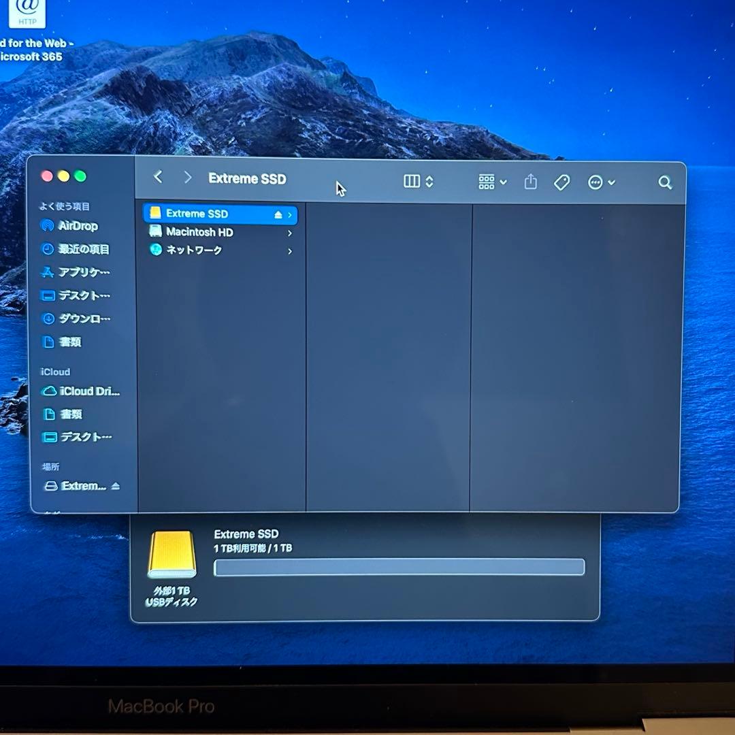This screenshot has height=735, width=735.
Task: Click the Extreme SSD capacity bar
Action: 398,567
